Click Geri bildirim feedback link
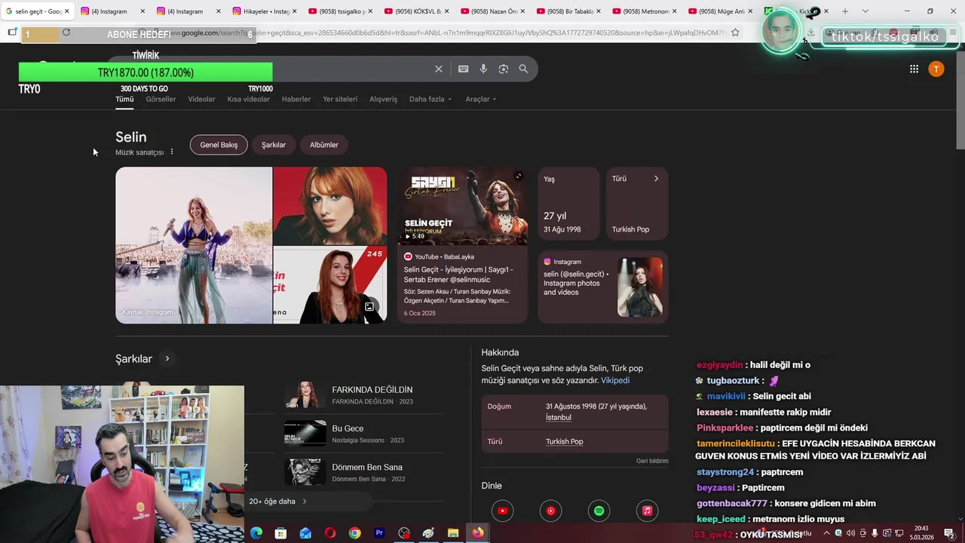 click(x=652, y=461)
